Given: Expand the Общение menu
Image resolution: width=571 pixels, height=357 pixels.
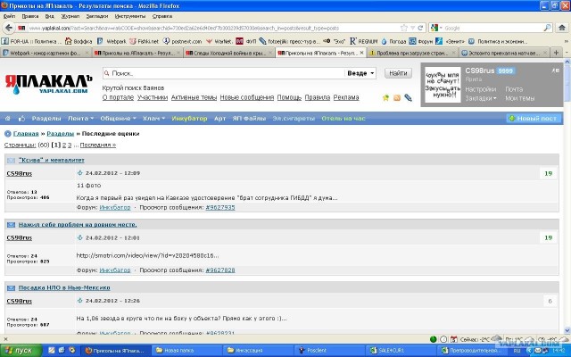Looking at the screenshot, I should [118, 119].
